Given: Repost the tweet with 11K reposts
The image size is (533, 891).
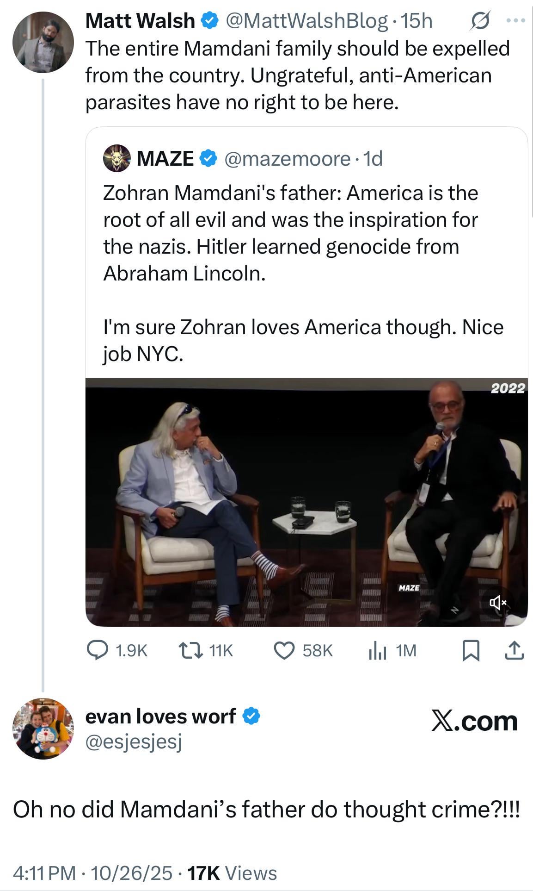Looking at the screenshot, I should click(x=190, y=650).
